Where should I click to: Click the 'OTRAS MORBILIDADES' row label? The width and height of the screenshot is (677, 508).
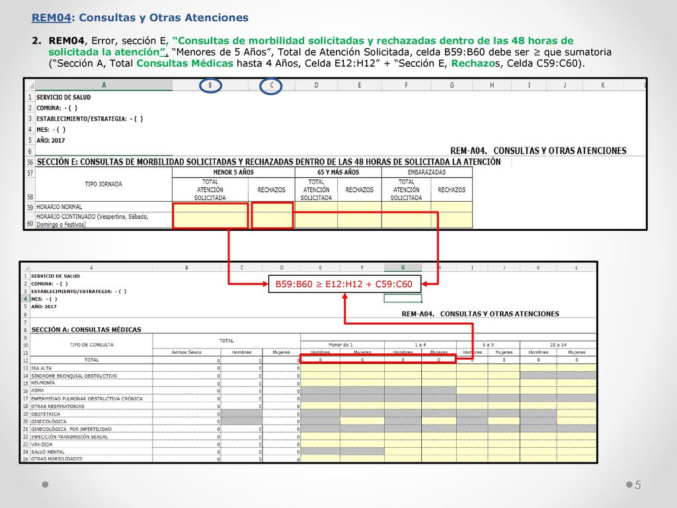tap(57, 459)
